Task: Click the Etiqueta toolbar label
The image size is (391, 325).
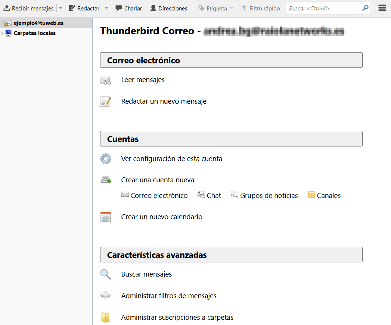Action: (217, 9)
